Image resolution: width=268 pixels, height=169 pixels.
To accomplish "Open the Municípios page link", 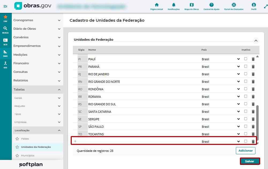I will coord(28,156).
